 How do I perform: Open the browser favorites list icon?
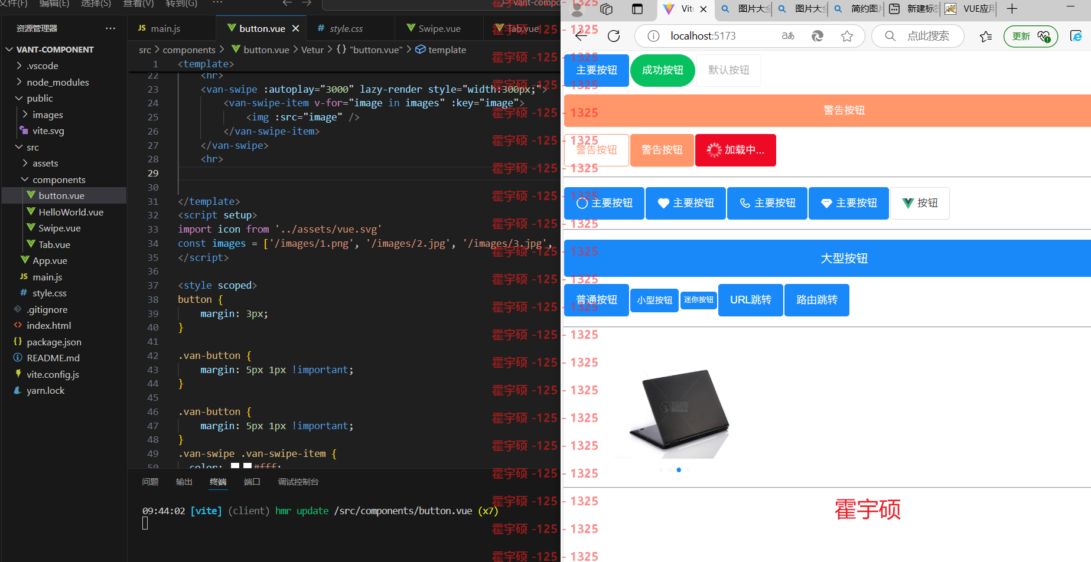point(986,37)
